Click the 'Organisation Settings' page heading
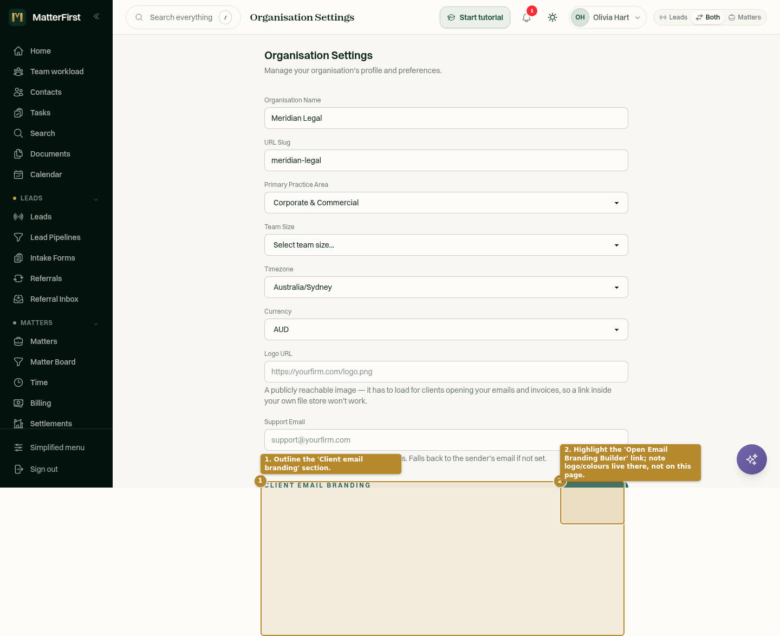Viewport: 780px width, 636px height. tap(318, 55)
